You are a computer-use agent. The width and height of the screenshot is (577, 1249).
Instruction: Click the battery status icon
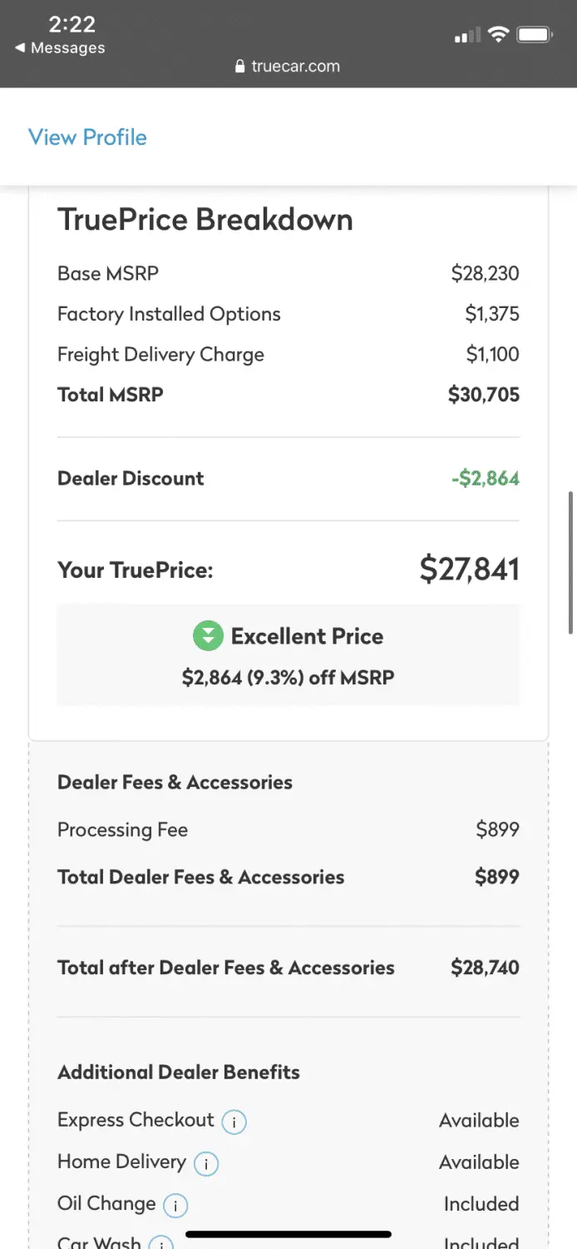point(535,35)
